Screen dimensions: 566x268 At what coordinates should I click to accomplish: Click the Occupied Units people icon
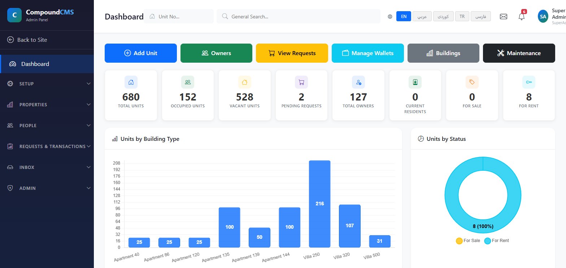[188, 82]
